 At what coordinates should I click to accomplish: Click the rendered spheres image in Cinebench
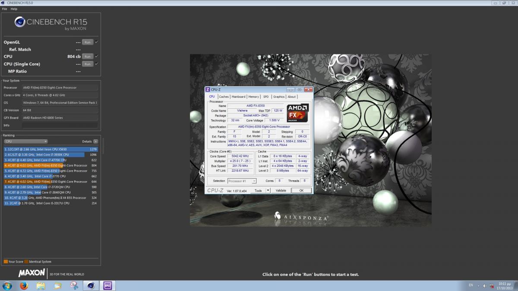(311, 140)
